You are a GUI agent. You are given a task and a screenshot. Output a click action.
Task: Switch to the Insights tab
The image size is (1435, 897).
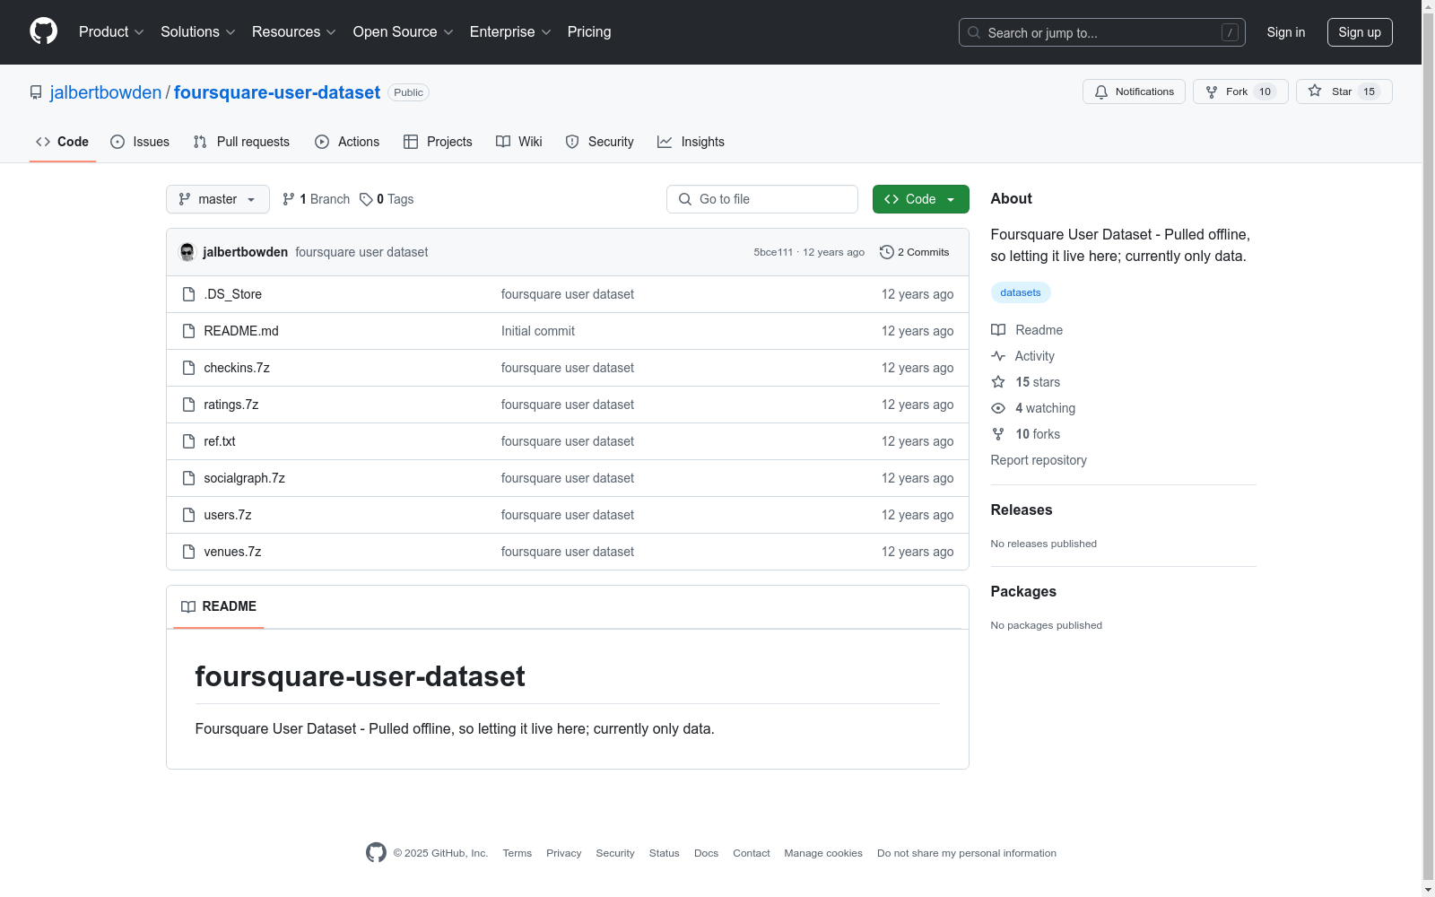[691, 142]
